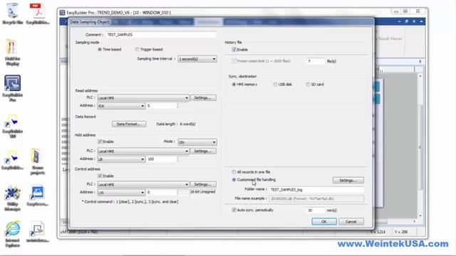Screen dimensions: 456x256
Task: Confirm dialog with OK button
Action: coord(324,221)
